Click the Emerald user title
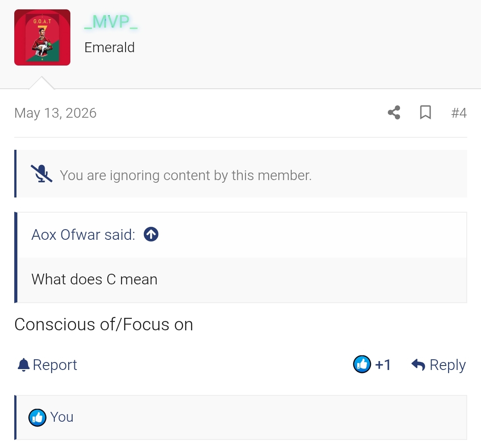 [110, 48]
